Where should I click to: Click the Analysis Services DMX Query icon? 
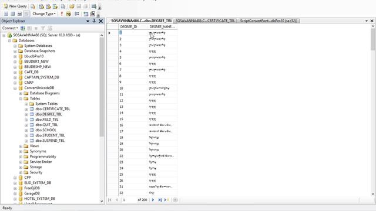(48, 6)
